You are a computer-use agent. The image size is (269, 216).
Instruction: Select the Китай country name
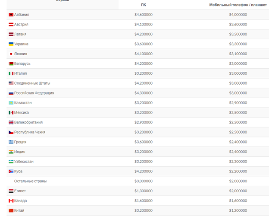tap(19, 211)
